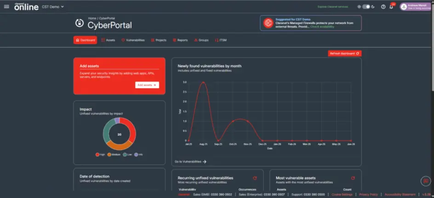Open the notifications bell
Image resolution: width=434 pixels, height=198 pixels.
point(391,6)
